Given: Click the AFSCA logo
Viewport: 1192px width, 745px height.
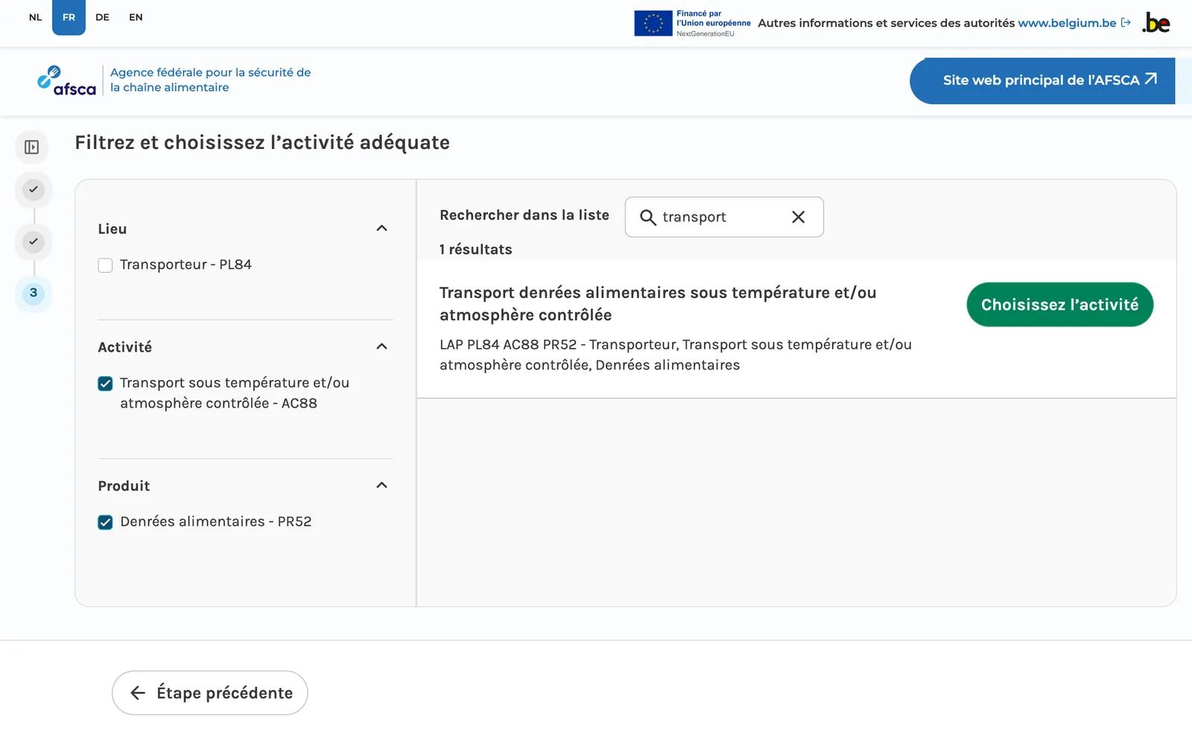Looking at the screenshot, I should click(x=67, y=80).
